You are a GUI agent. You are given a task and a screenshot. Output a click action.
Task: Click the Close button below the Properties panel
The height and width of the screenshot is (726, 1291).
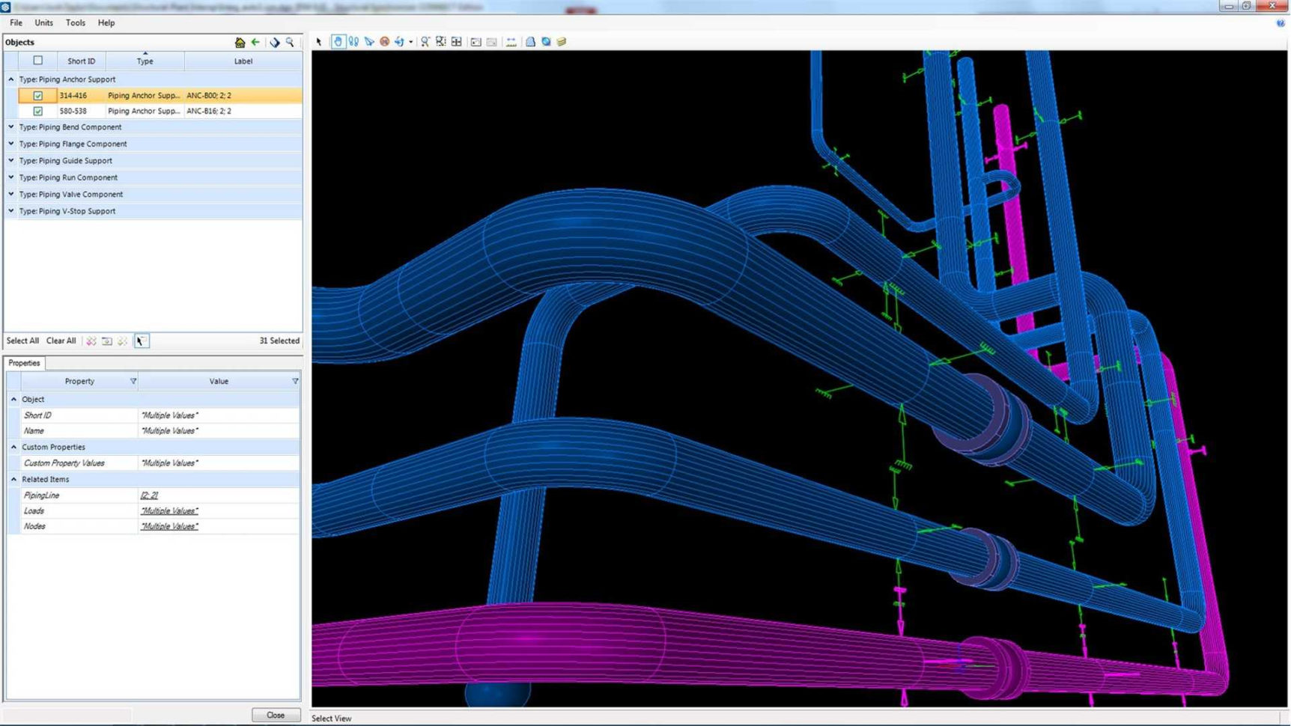click(x=275, y=715)
